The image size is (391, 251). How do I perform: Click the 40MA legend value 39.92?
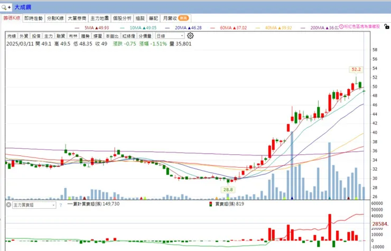(284, 28)
